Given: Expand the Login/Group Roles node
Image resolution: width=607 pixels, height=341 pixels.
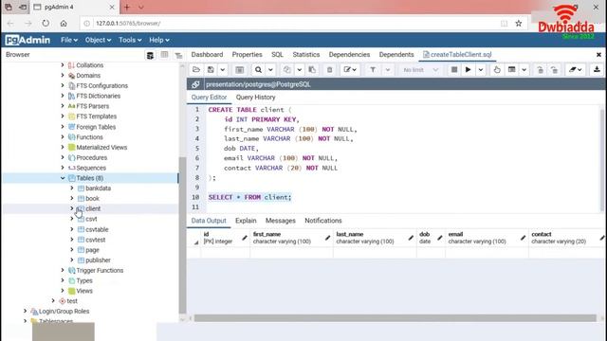Looking at the screenshot, I should 26,311.
